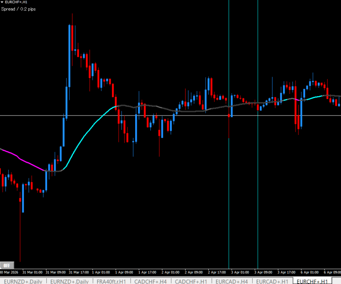This screenshot has height=284, width=341.
Task: Toggle the OFF button on the chart
Action: point(7,265)
